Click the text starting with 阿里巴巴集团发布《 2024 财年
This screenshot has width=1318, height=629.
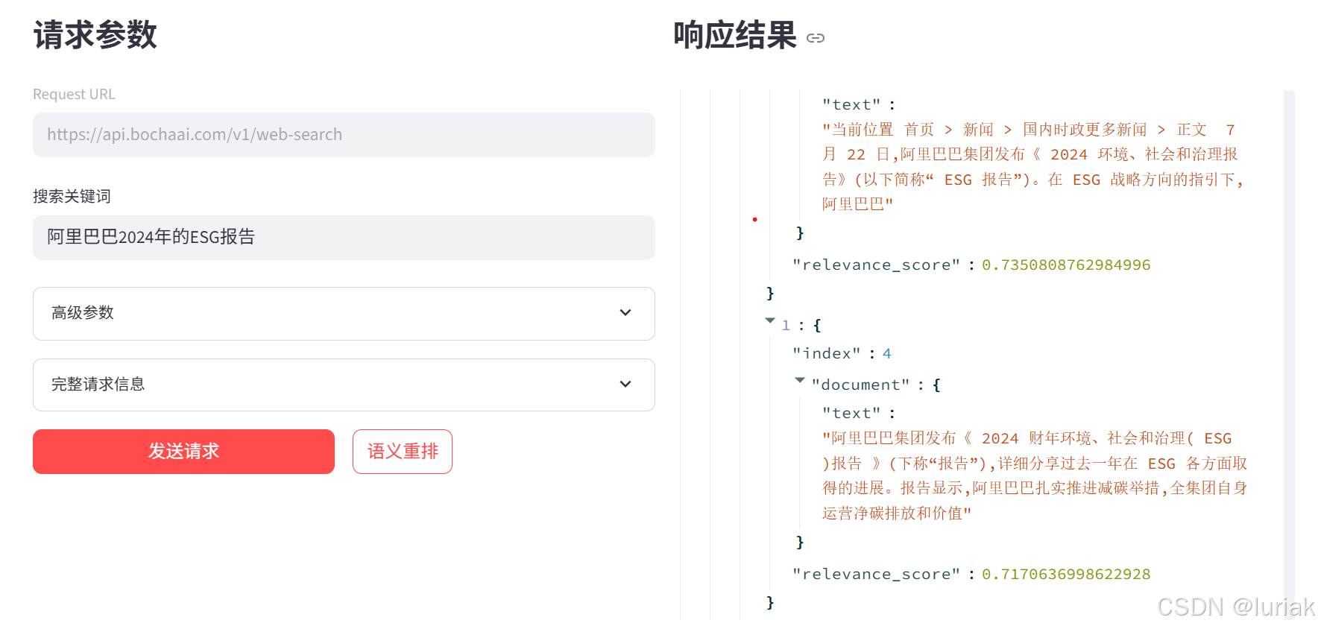[x=1035, y=475]
